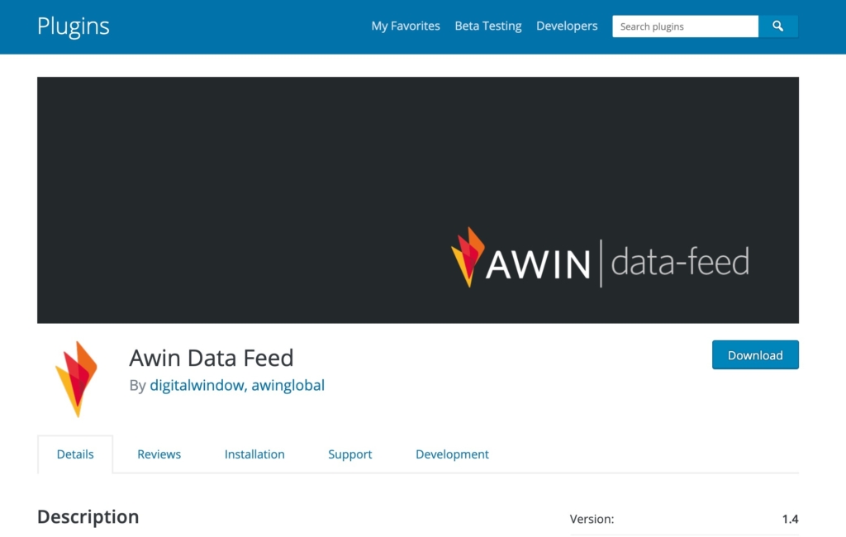This screenshot has width=846, height=537.
Task: Click the Version 1.4 value
Action: pyautogui.click(x=791, y=519)
